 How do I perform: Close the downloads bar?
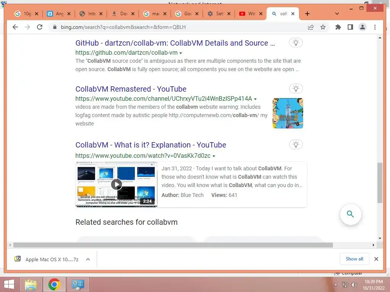[x=376, y=259]
